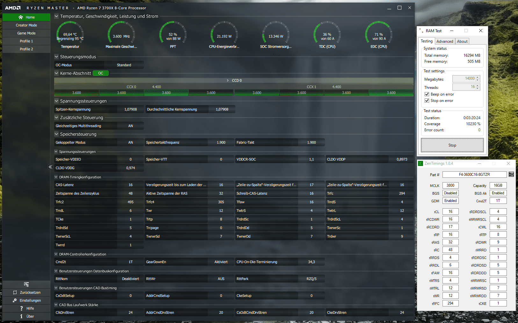Minimize the ZenTimings window
The image size is (518, 323).
pyautogui.click(x=479, y=163)
